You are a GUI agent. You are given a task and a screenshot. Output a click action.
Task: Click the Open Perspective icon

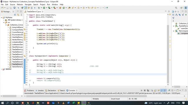182,8
